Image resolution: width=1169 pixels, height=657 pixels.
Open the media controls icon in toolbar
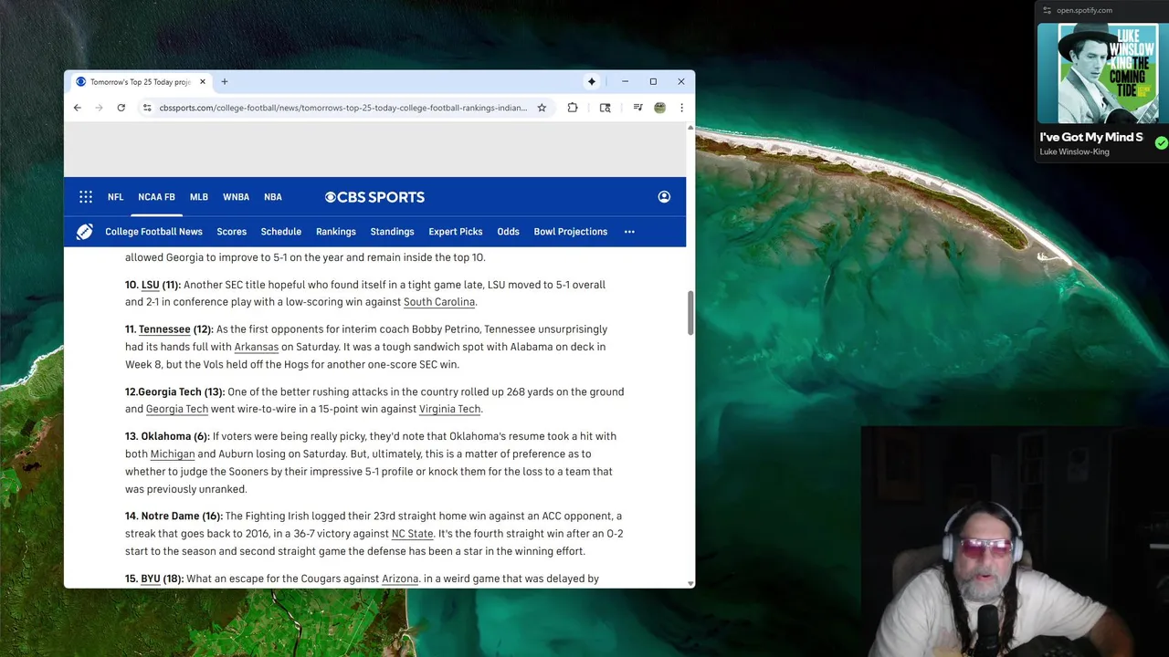637,108
